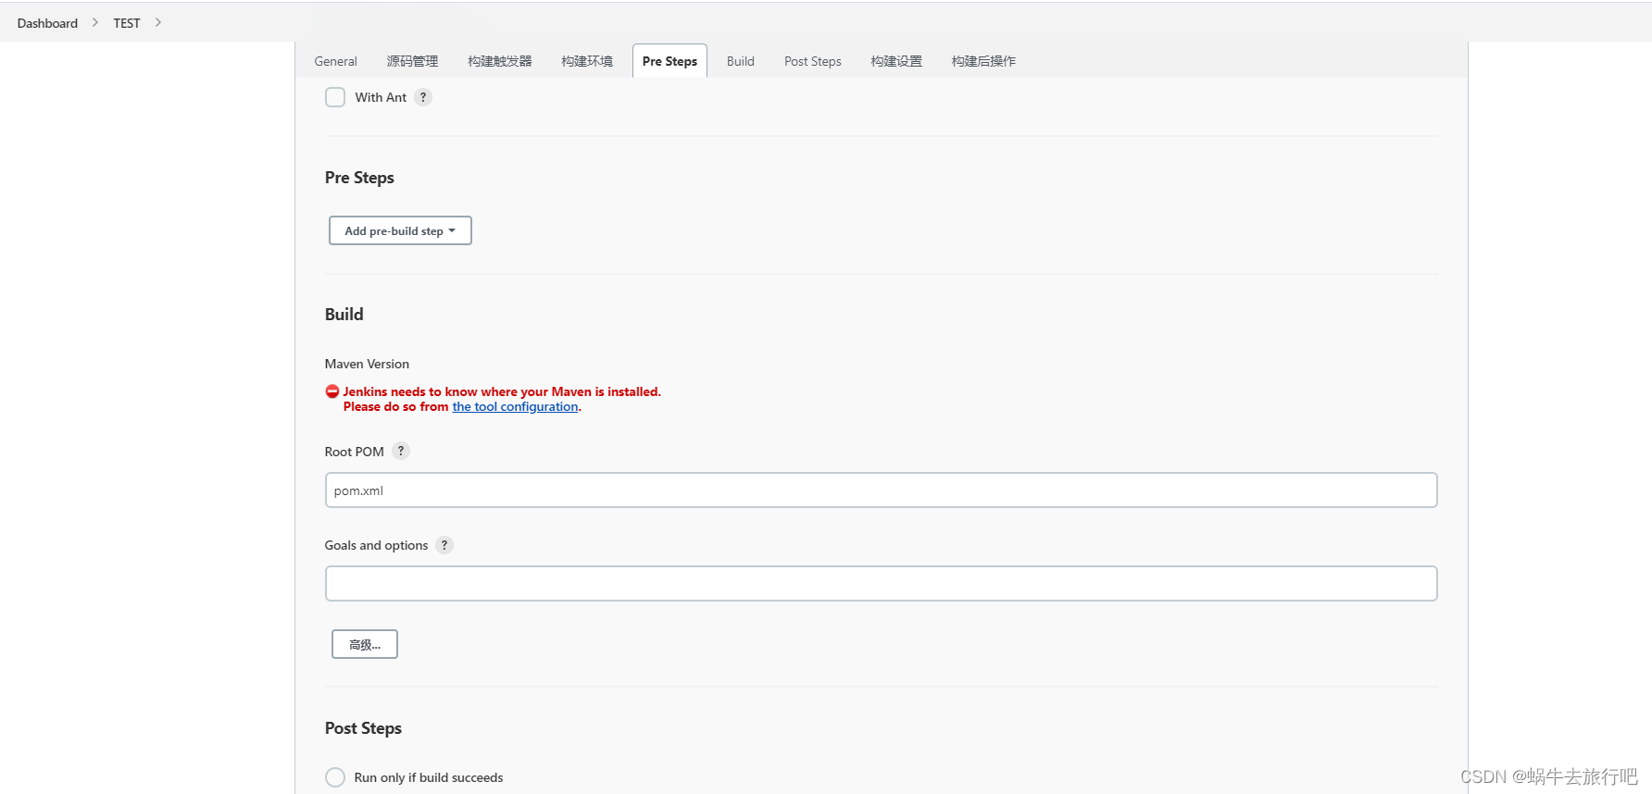This screenshot has height=794, width=1652.
Task: Switch to the General tab
Action: pos(335,61)
